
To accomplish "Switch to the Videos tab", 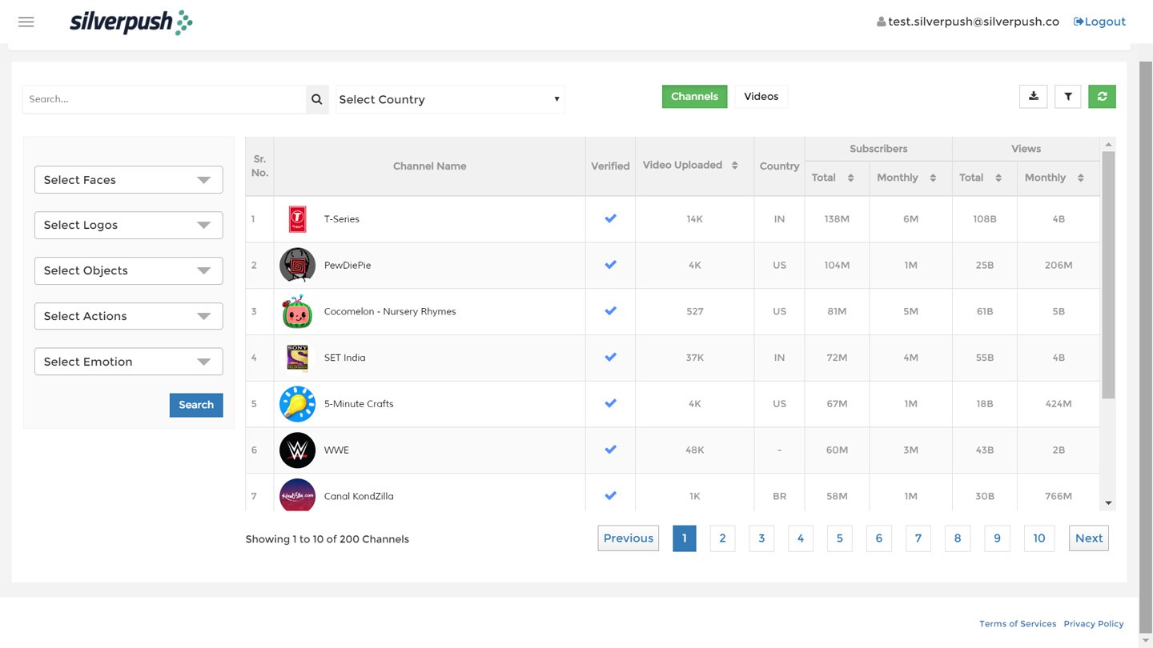I will [x=761, y=97].
